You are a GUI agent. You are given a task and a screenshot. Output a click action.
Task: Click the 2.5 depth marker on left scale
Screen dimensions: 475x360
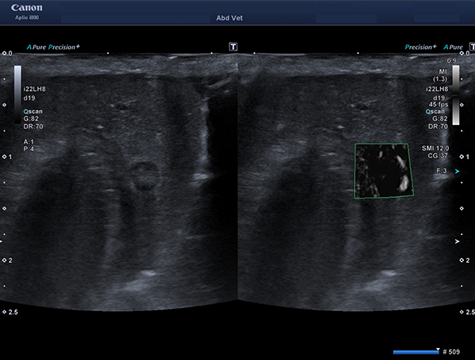tap(10, 312)
